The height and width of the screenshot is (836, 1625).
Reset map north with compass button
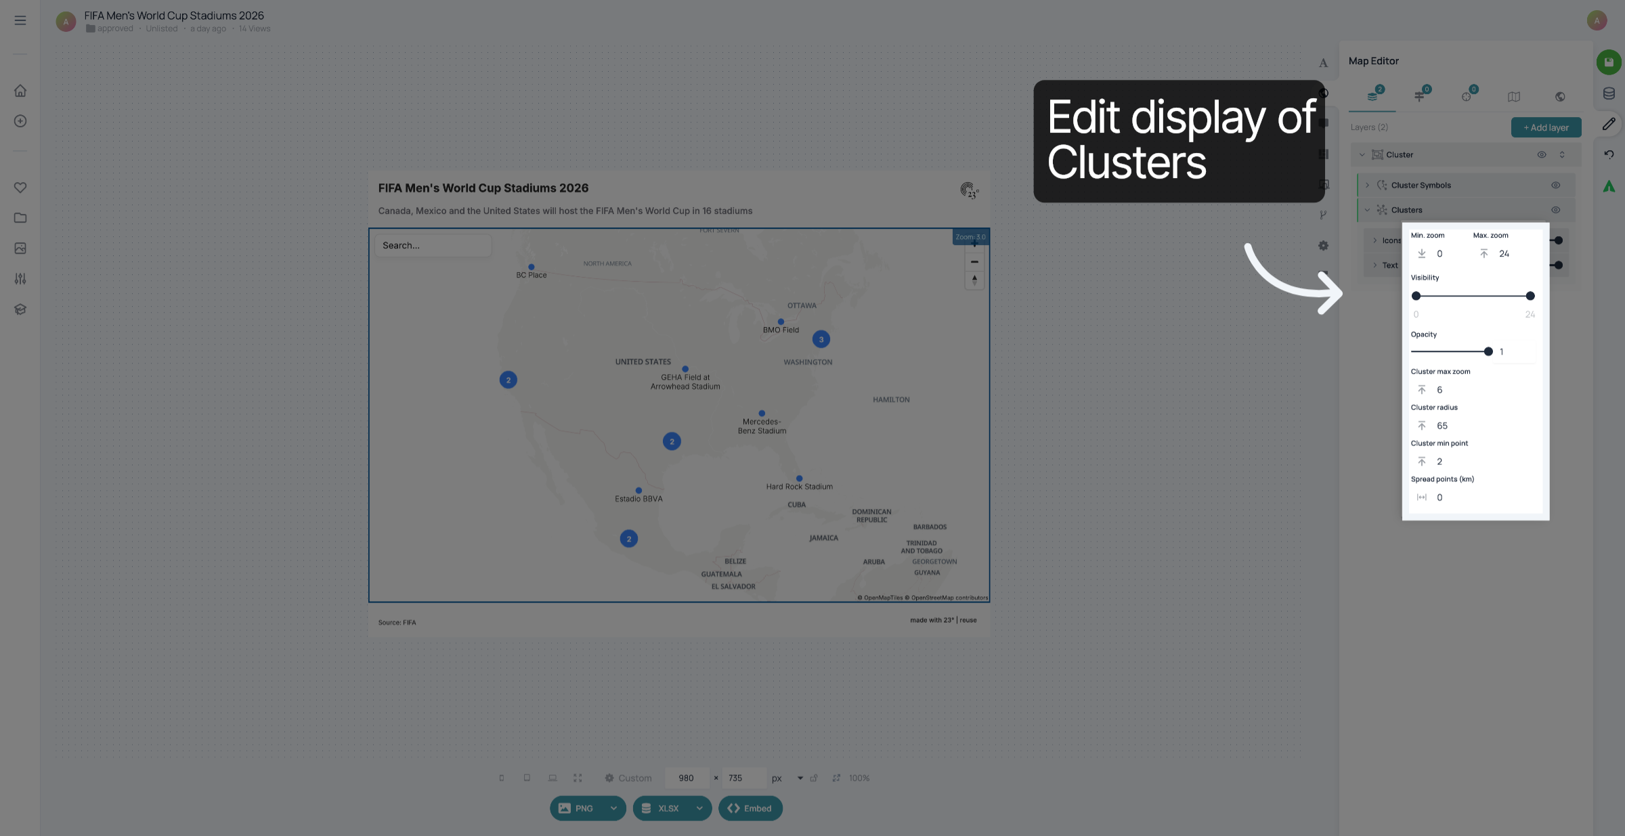[x=974, y=280]
